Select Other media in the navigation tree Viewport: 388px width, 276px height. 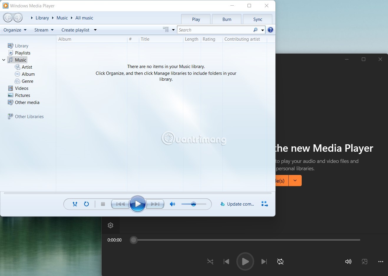coord(24,102)
